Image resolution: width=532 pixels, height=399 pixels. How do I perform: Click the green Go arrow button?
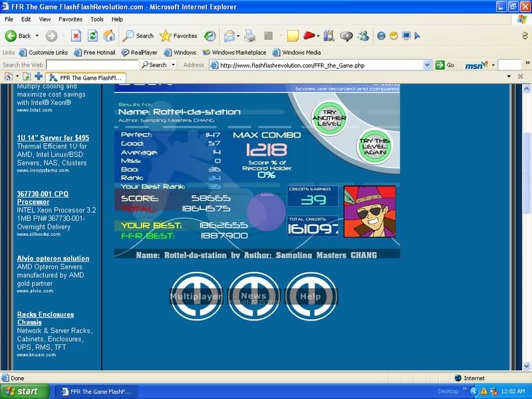[446, 65]
